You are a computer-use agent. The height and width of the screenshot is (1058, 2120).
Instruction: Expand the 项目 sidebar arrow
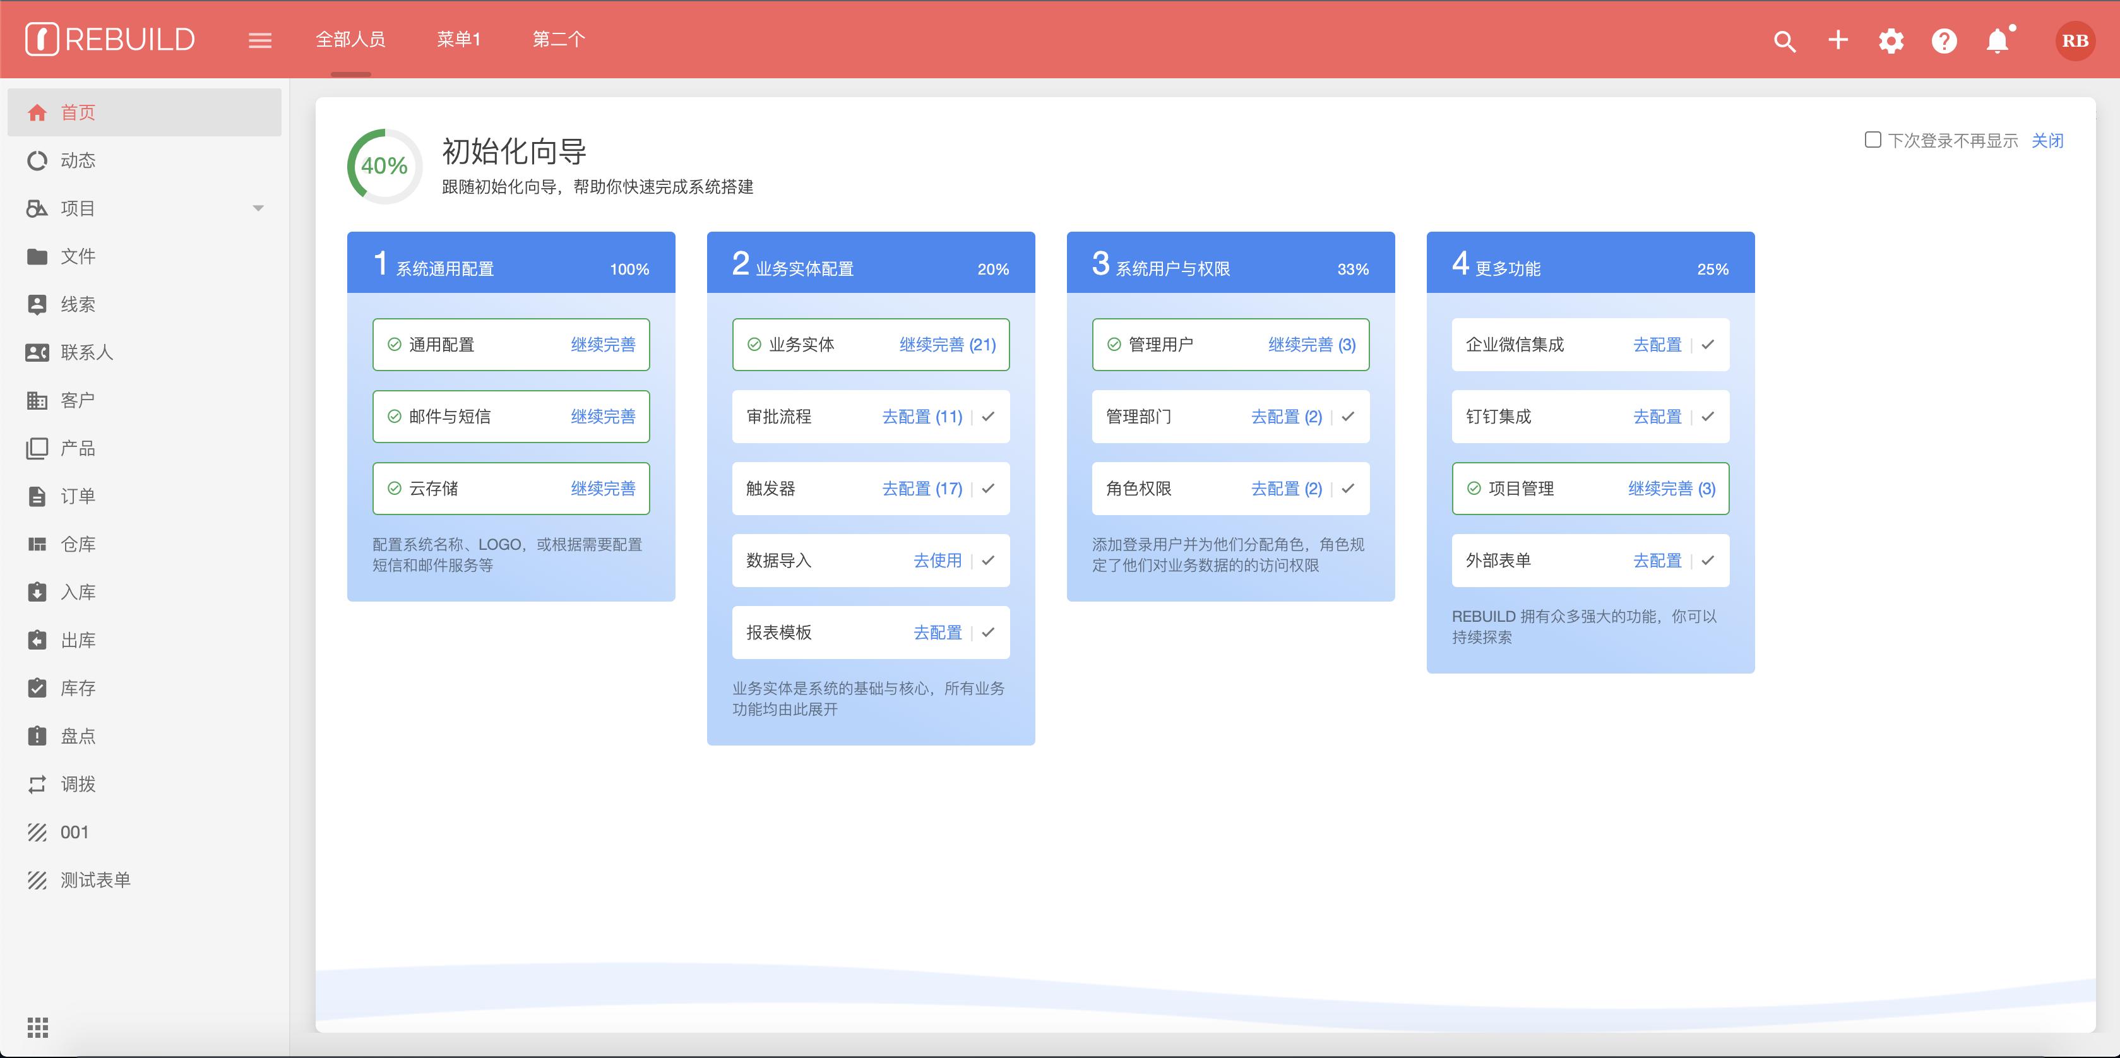[x=258, y=208]
